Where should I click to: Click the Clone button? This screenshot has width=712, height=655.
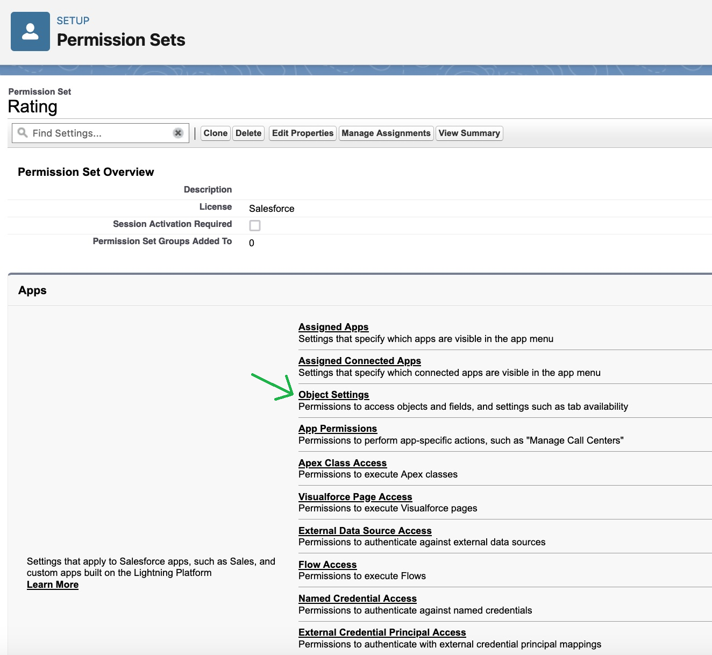pos(215,133)
